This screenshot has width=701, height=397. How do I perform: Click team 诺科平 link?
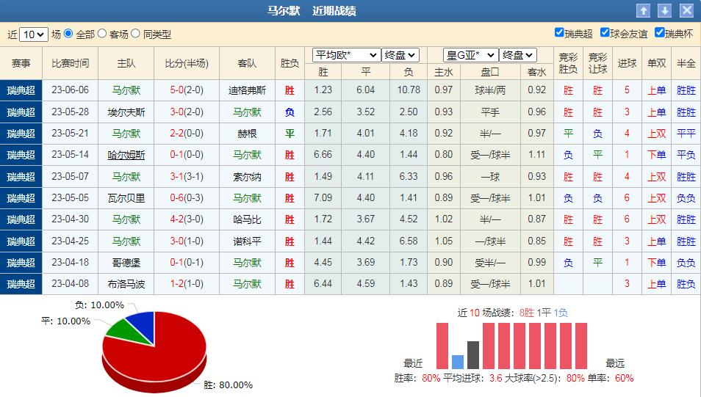[247, 241]
